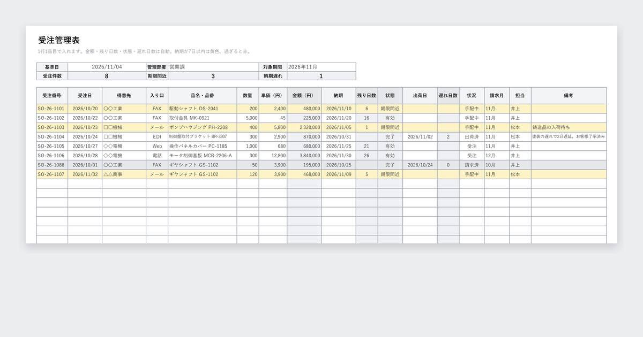Image resolution: width=643 pixels, height=337 pixels.
Task: Select 入り口 cell 電話
Action: (157, 156)
